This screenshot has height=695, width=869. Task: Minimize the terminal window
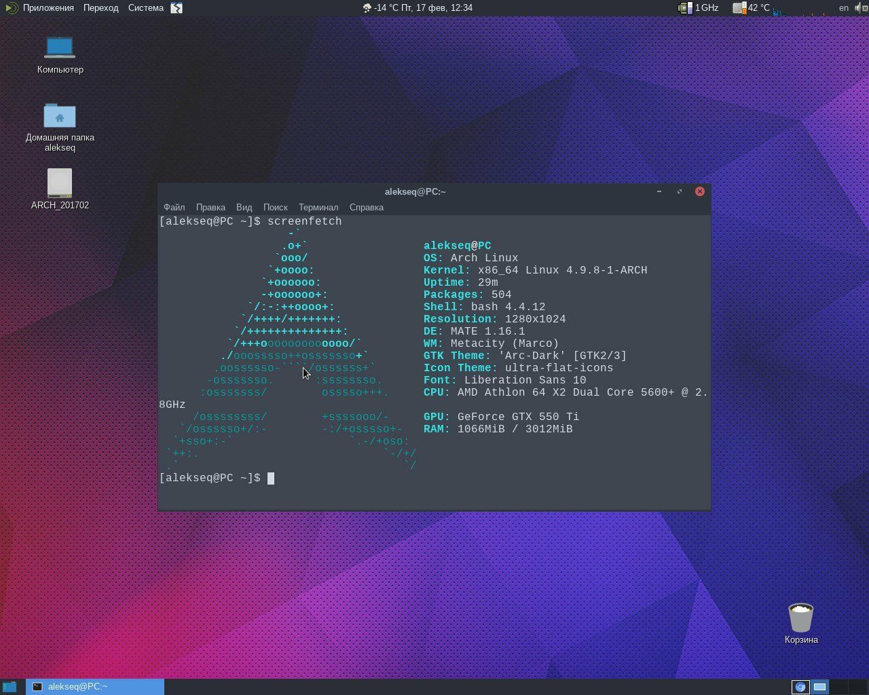click(x=659, y=191)
